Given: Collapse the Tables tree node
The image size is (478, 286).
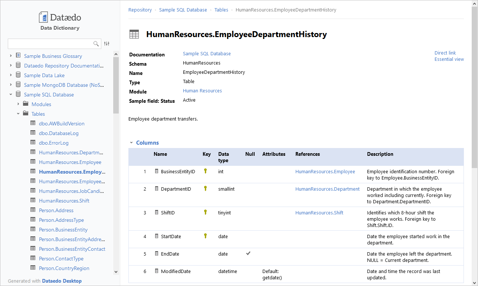Looking at the screenshot, I should click(18, 114).
